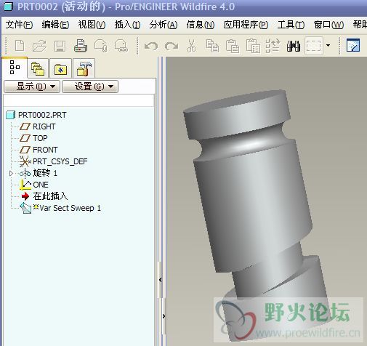This screenshot has height=346, width=367.
Task: Select the TOP datum plane
Action: pyautogui.click(x=40, y=138)
